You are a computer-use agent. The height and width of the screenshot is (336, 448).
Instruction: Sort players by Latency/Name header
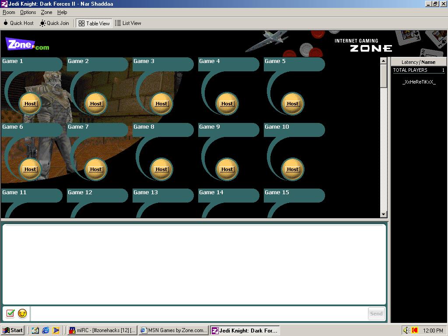click(x=418, y=62)
